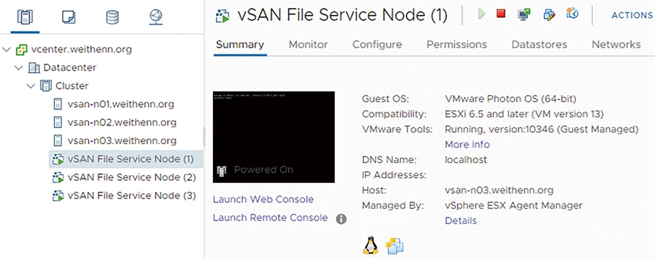Open the VMs and Templates view icon

coord(69,17)
